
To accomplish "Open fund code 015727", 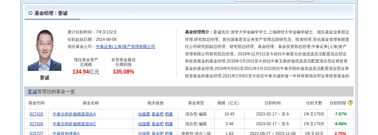I will click(x=36, y=133).
